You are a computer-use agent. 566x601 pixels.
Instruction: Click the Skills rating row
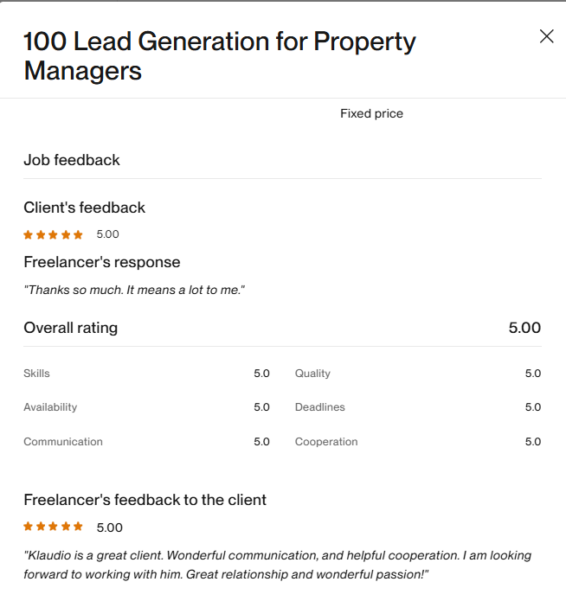(x=146, y=374)
